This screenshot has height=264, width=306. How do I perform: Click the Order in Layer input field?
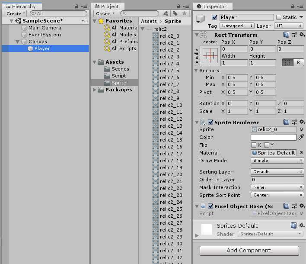point(277,179)
